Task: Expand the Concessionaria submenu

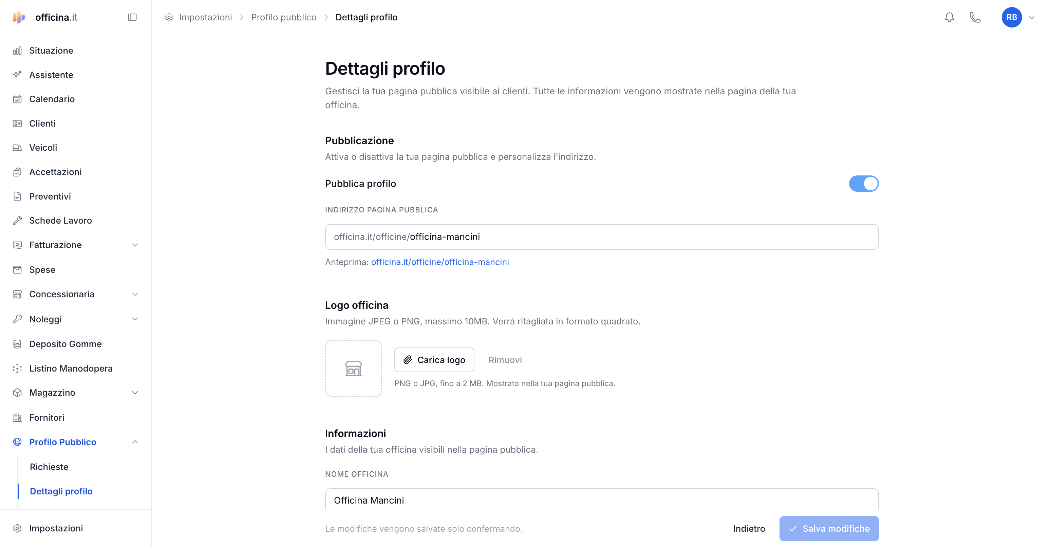Action: (x=135, y=294)
